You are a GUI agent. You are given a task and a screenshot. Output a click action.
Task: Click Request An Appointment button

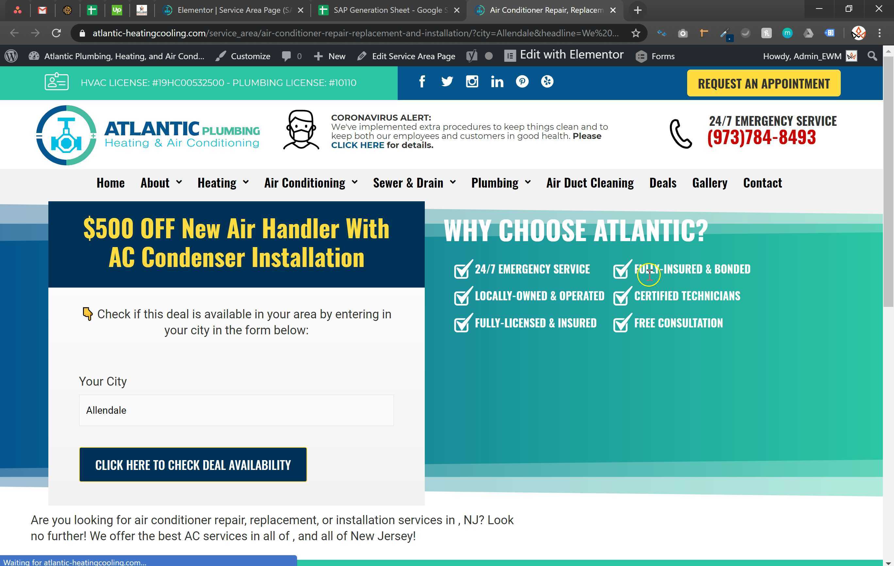[763, 83]
